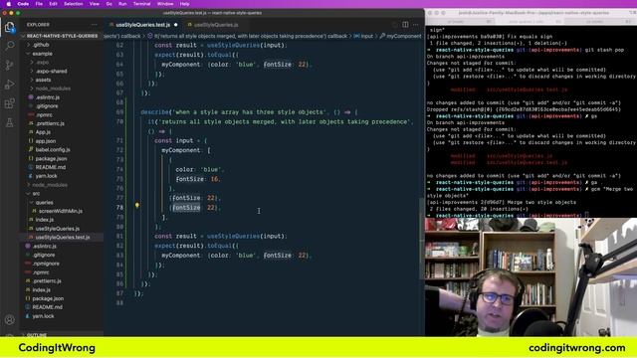Open the Testing flask view
Screen dimensions: 637x358
10,122
